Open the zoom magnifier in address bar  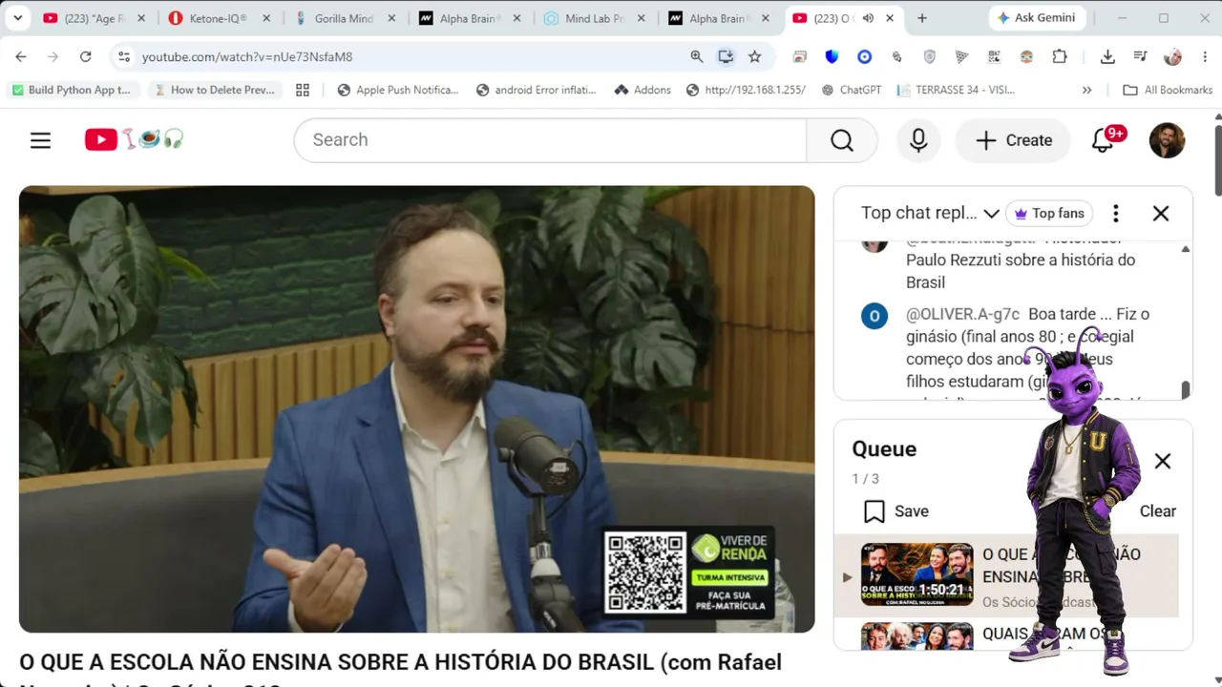[697, 57]
